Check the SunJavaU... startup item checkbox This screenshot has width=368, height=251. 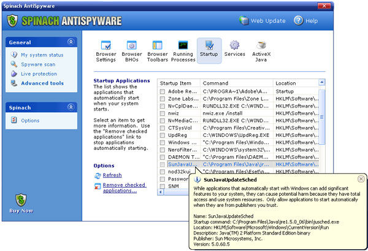pyautogui.click(x=162, y=164)
